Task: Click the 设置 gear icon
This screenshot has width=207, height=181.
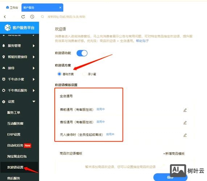Action: (4, 102)
